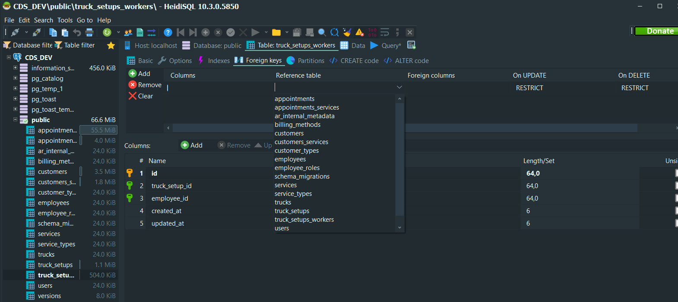Select truck_setups from the reference table list

[x=292, y=211]
